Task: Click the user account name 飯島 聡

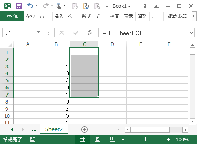Action: 179,16
